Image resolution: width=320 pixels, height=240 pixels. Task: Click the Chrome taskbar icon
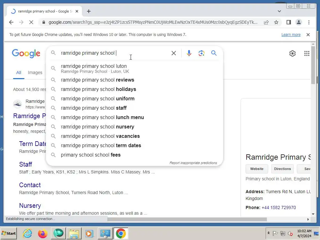tap(121, 233)
